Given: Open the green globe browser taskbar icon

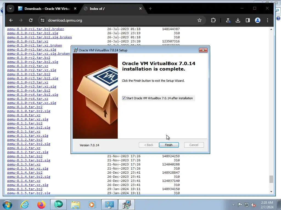Looking at the screenshot, I should 58,205.
